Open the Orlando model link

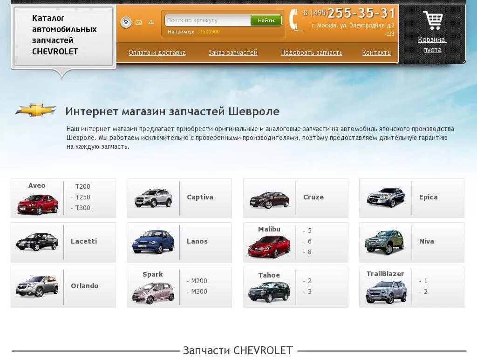[x=85, y=286]
